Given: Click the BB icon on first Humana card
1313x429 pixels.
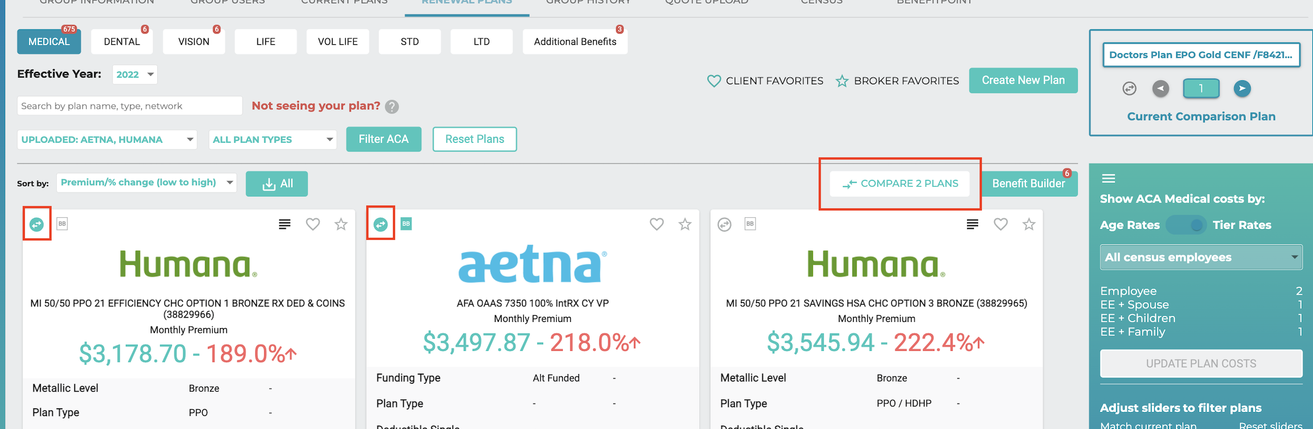Looking at the screenshot, I should [x=62, y=224].
